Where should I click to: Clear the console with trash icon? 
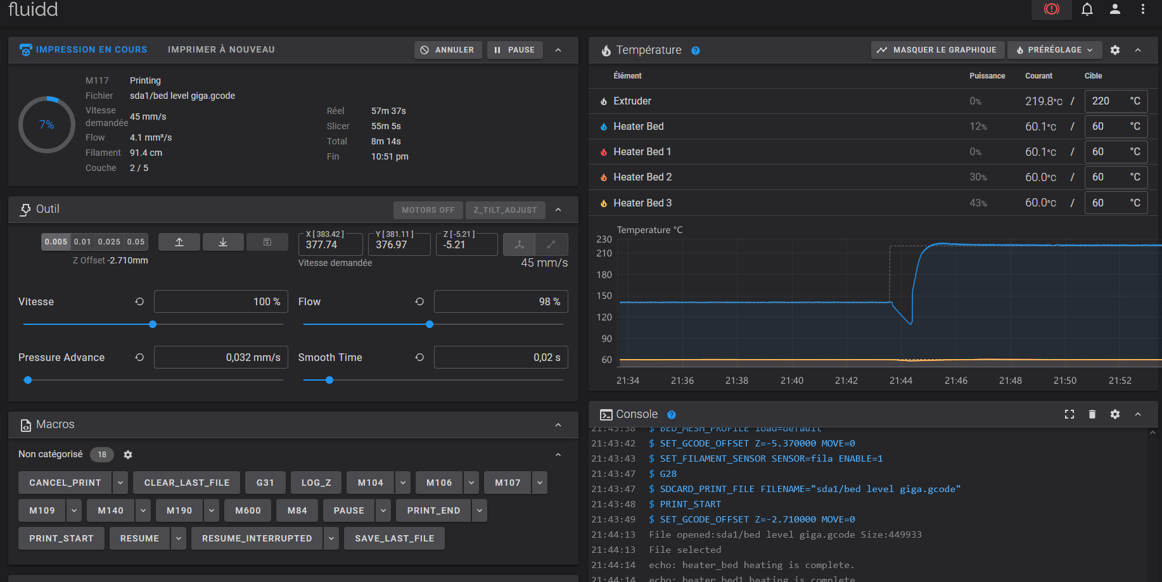(1092, 414)
